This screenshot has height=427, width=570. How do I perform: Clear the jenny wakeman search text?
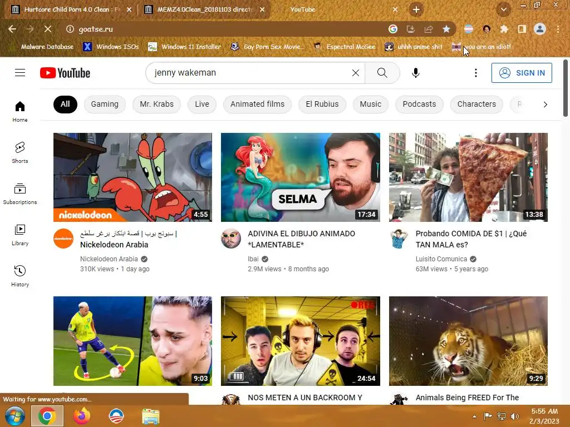pyautogui.click(x=356, y=73)
